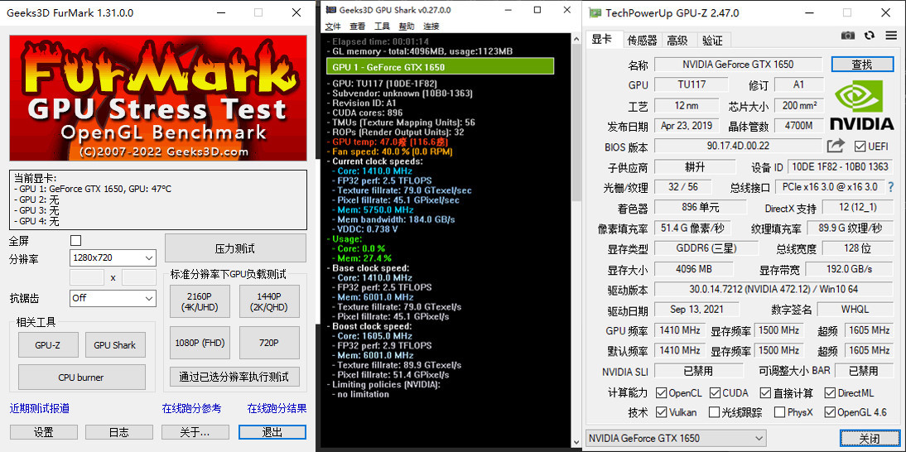
Task: Click the BIOS 版本 field 90.17.4D.00.22
Action: [x=738, y=146]
